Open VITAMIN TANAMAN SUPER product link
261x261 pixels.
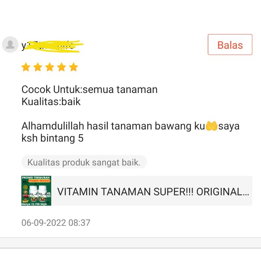(x=153, y=192)
